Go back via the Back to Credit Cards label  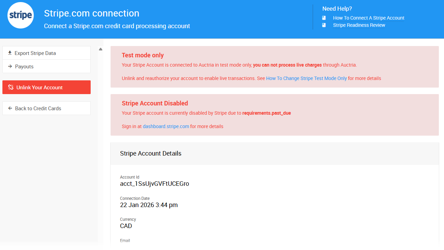(38, 108)
